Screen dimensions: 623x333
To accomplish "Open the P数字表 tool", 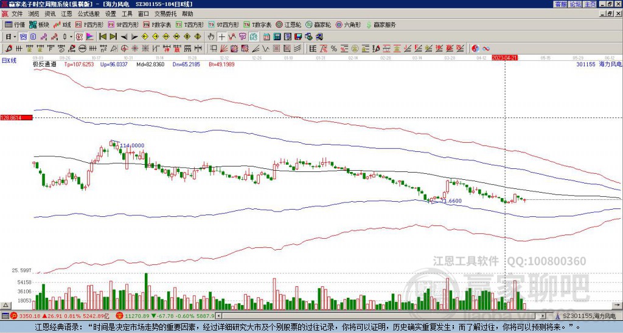I will pyautogui.click(x=158, y=24).
